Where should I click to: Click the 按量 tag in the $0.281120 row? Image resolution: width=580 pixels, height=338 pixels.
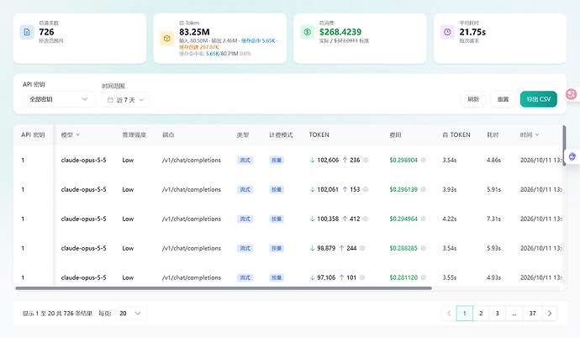[277, 277]
